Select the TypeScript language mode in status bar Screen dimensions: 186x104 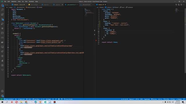tap(147, 99)
